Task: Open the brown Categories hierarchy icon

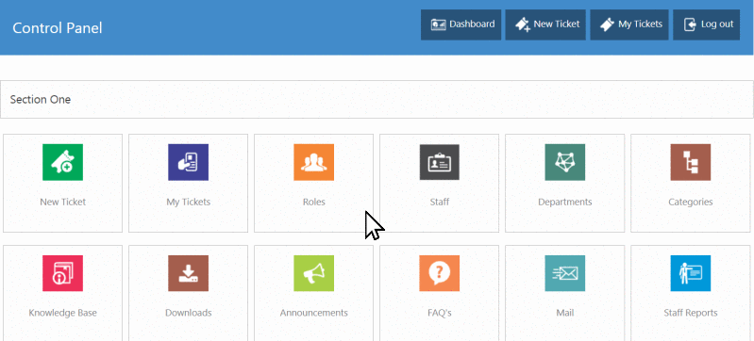Action: [x=691, y=162]
